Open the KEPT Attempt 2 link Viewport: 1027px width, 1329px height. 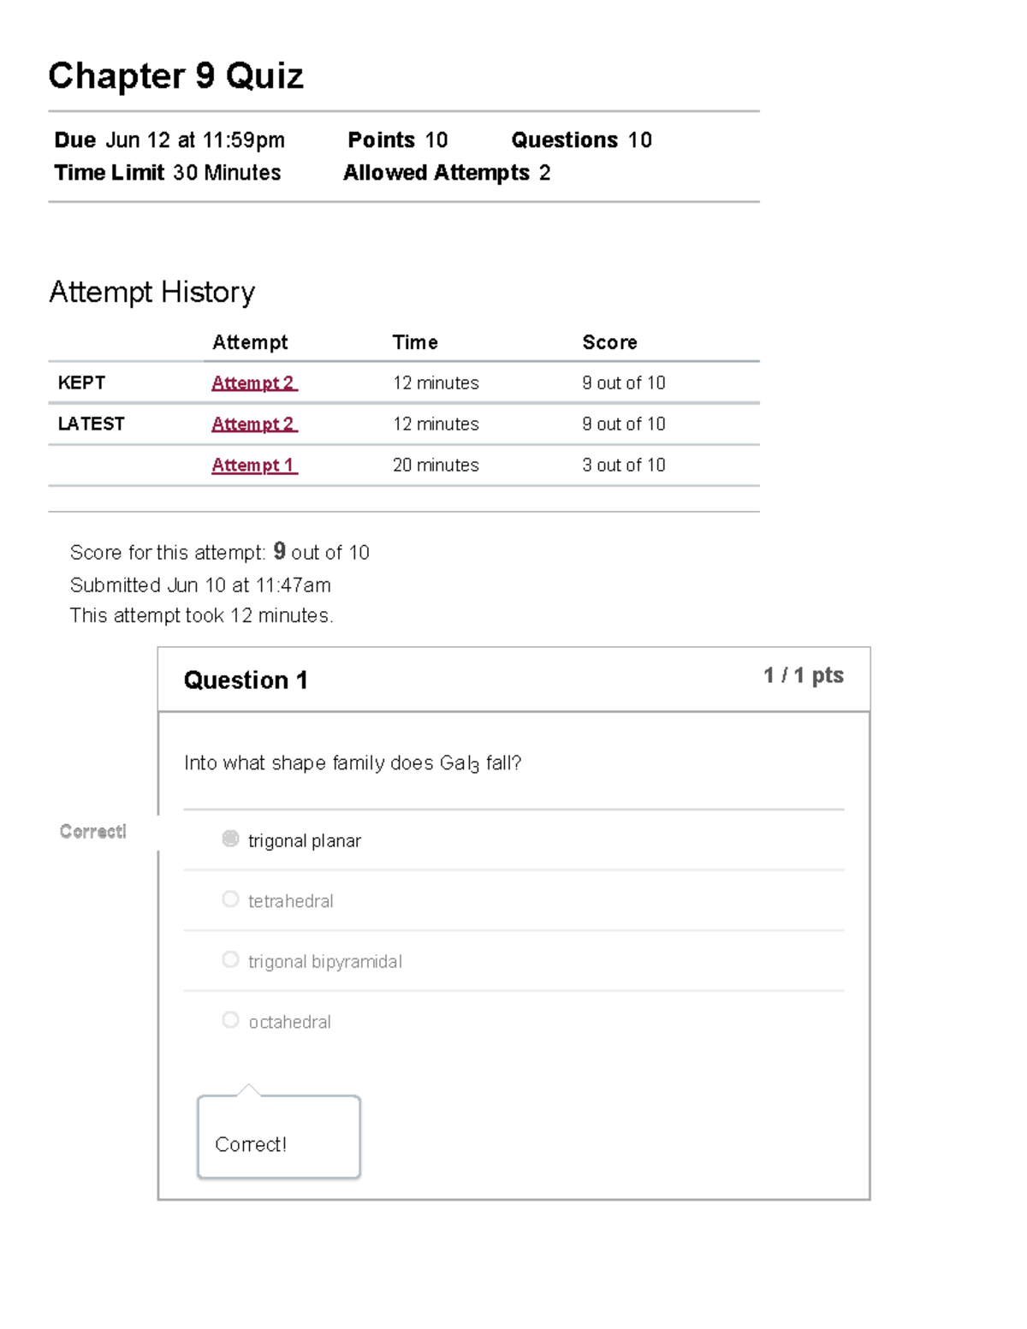(253, 383)
